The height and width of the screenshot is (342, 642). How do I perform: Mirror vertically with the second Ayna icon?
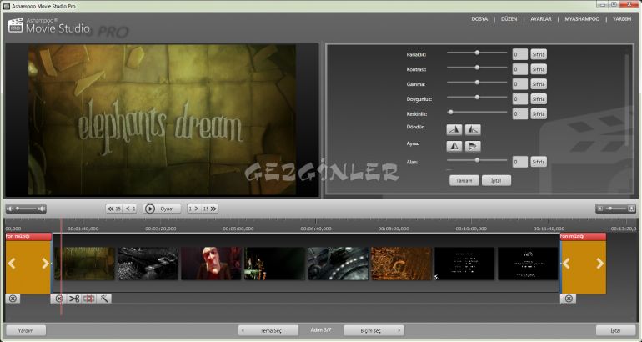(473, 146)
